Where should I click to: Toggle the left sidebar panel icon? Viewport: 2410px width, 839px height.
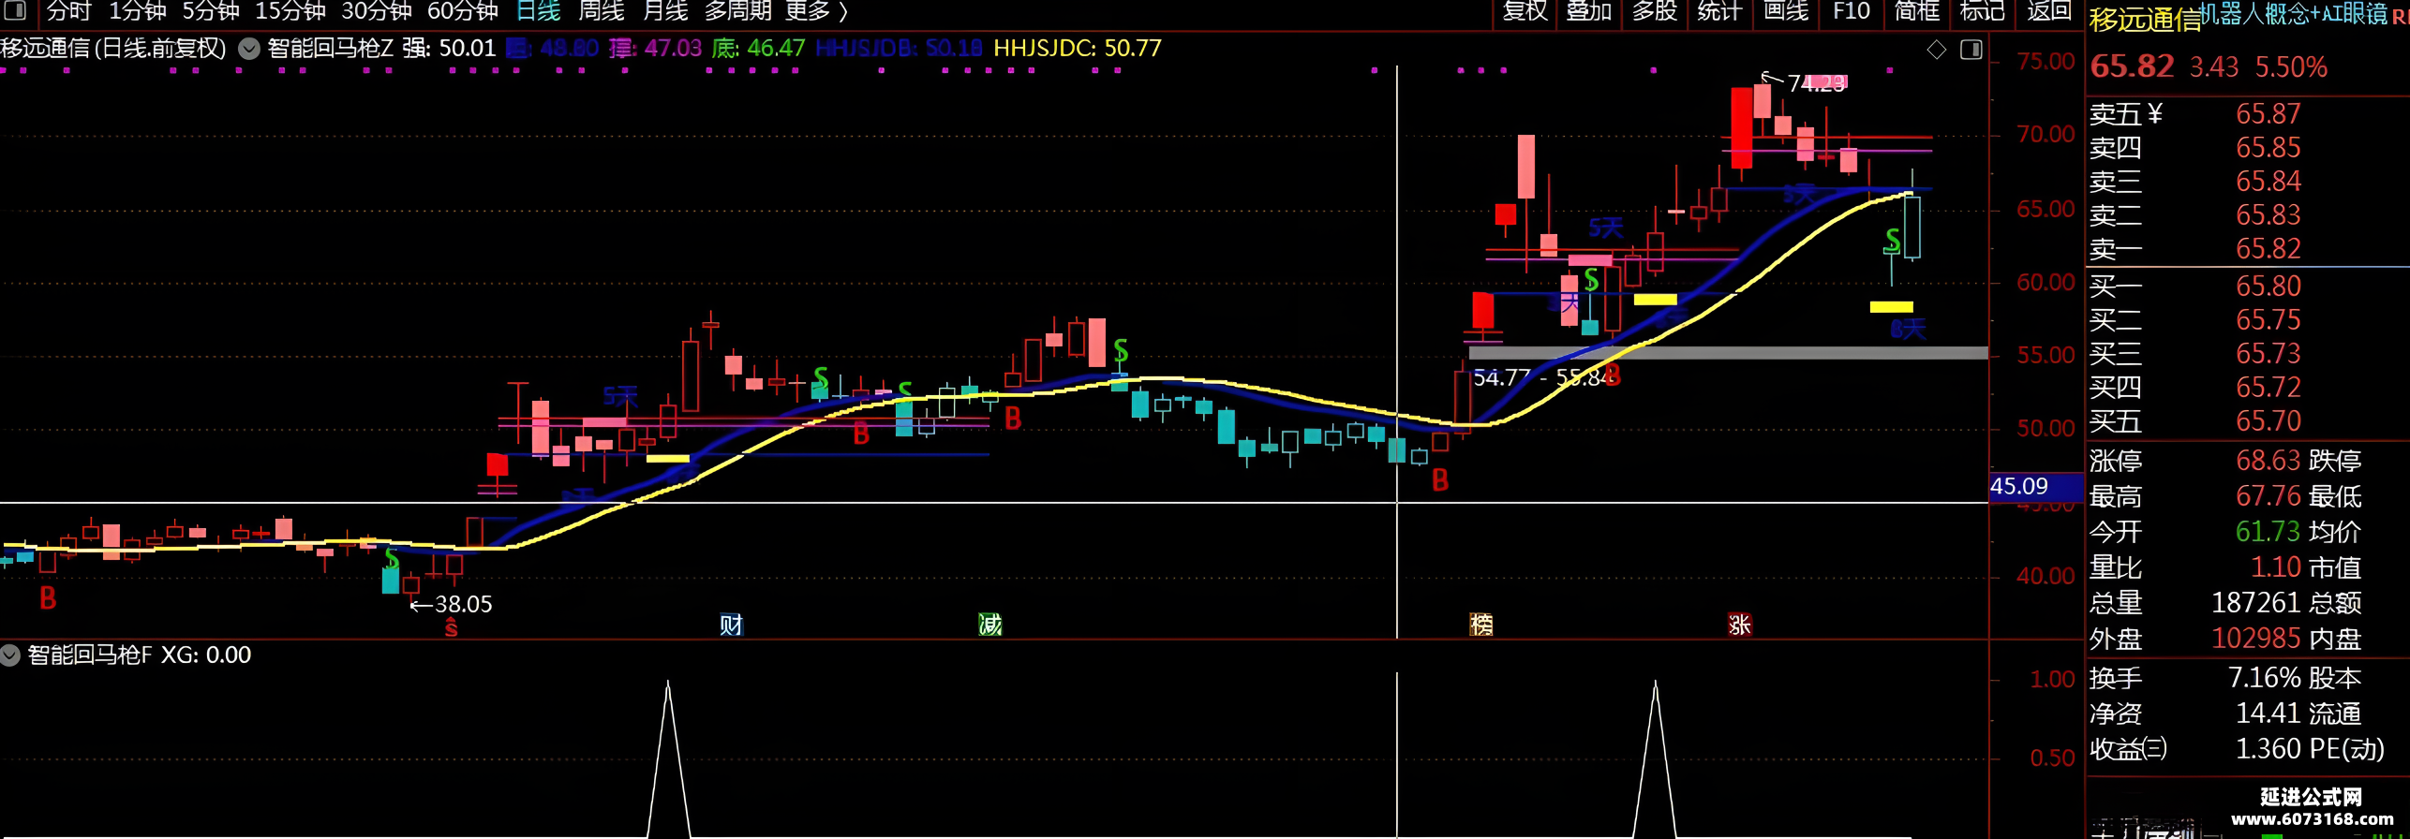15,10
